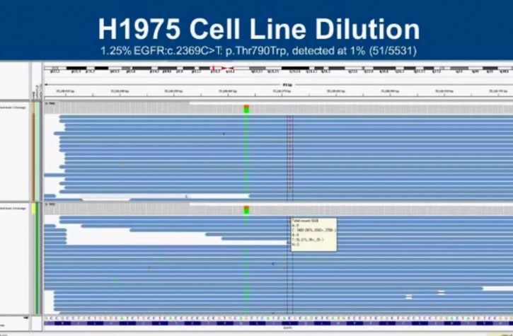Click the white deletion gap in lower right reads

click(441, 292)
